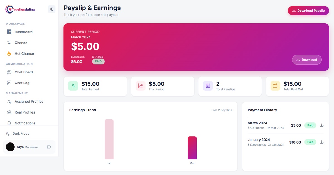Click Riya's profile avatar

(10, 147)
